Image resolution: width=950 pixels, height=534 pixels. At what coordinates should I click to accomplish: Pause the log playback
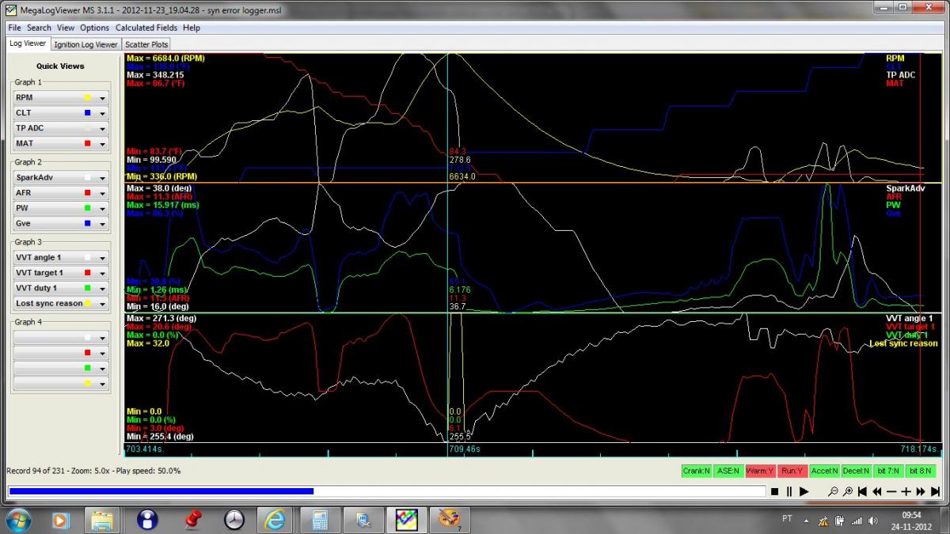[x=789, y=491]
